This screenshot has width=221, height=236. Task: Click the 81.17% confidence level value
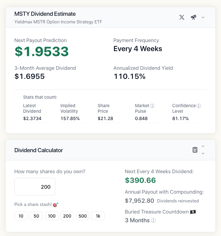coord(180,119)
